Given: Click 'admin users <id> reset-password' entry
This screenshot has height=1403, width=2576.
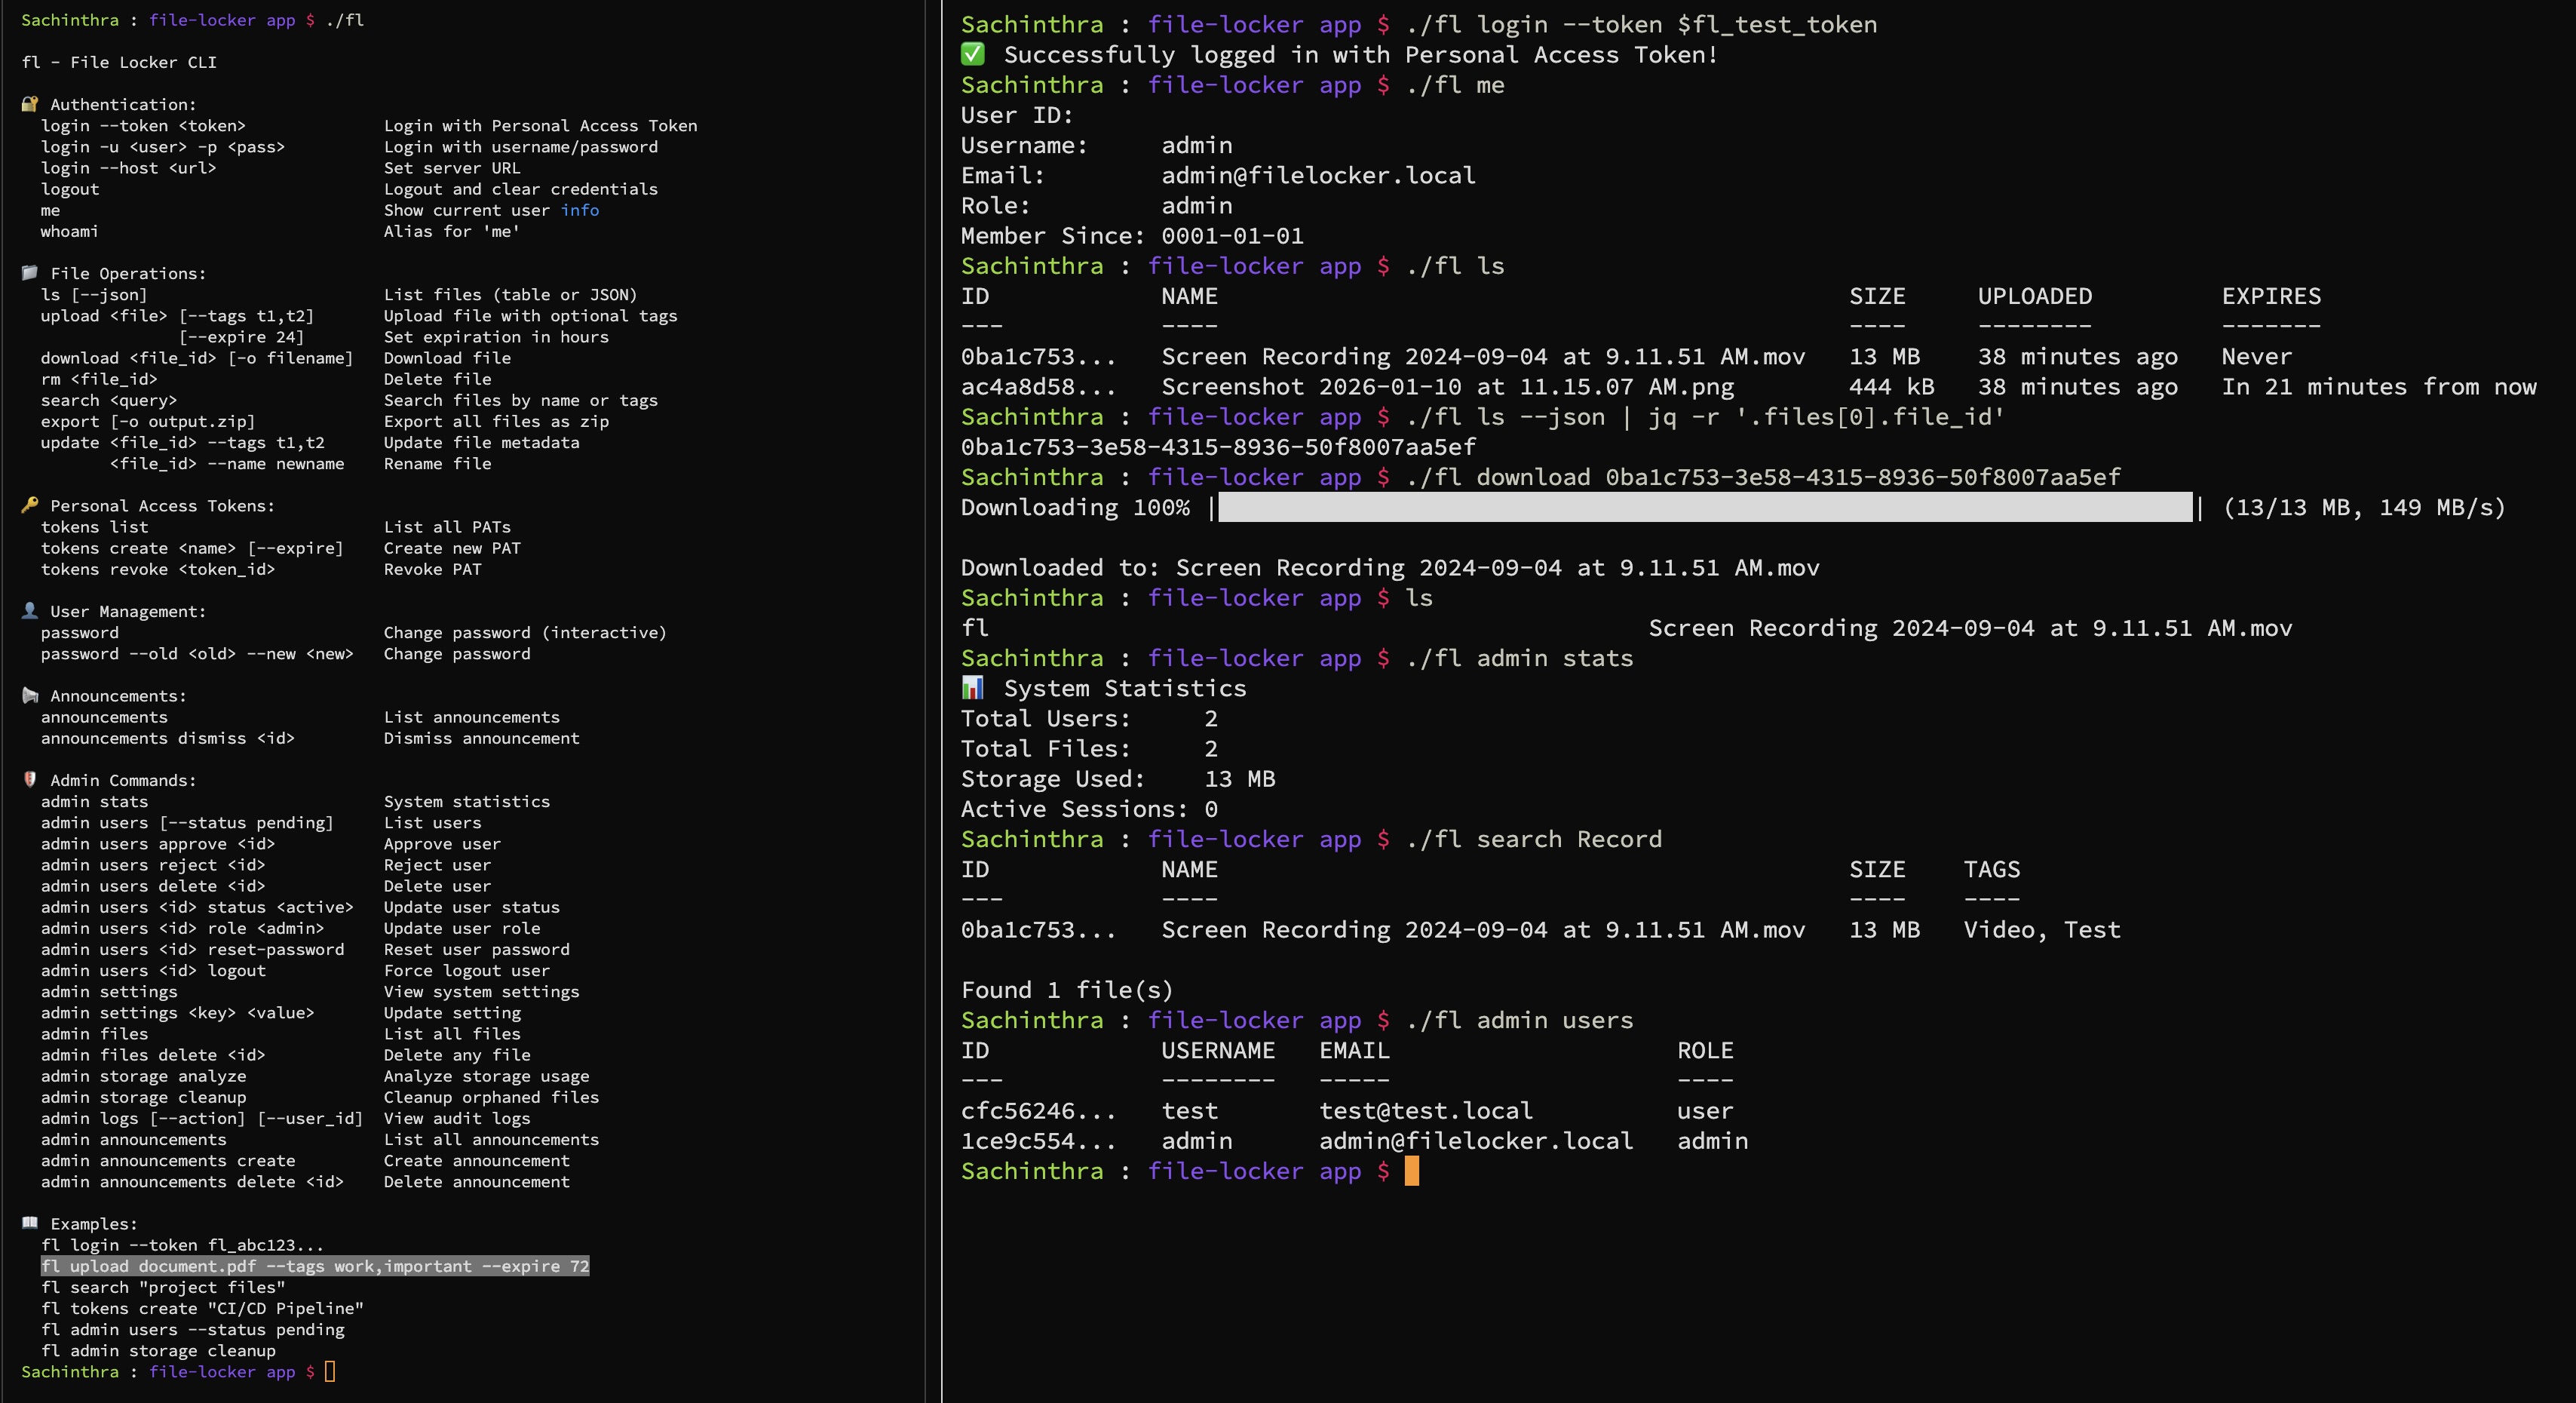Looking at the screenshot, I should coord(192,949).
